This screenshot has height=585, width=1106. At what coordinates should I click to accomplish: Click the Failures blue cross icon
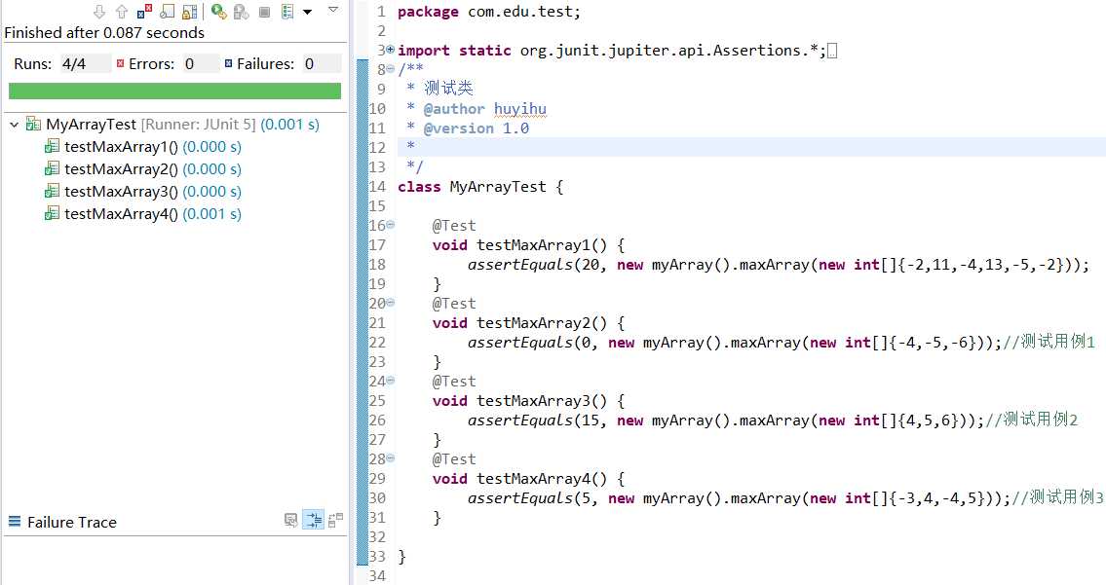point(229,63)
